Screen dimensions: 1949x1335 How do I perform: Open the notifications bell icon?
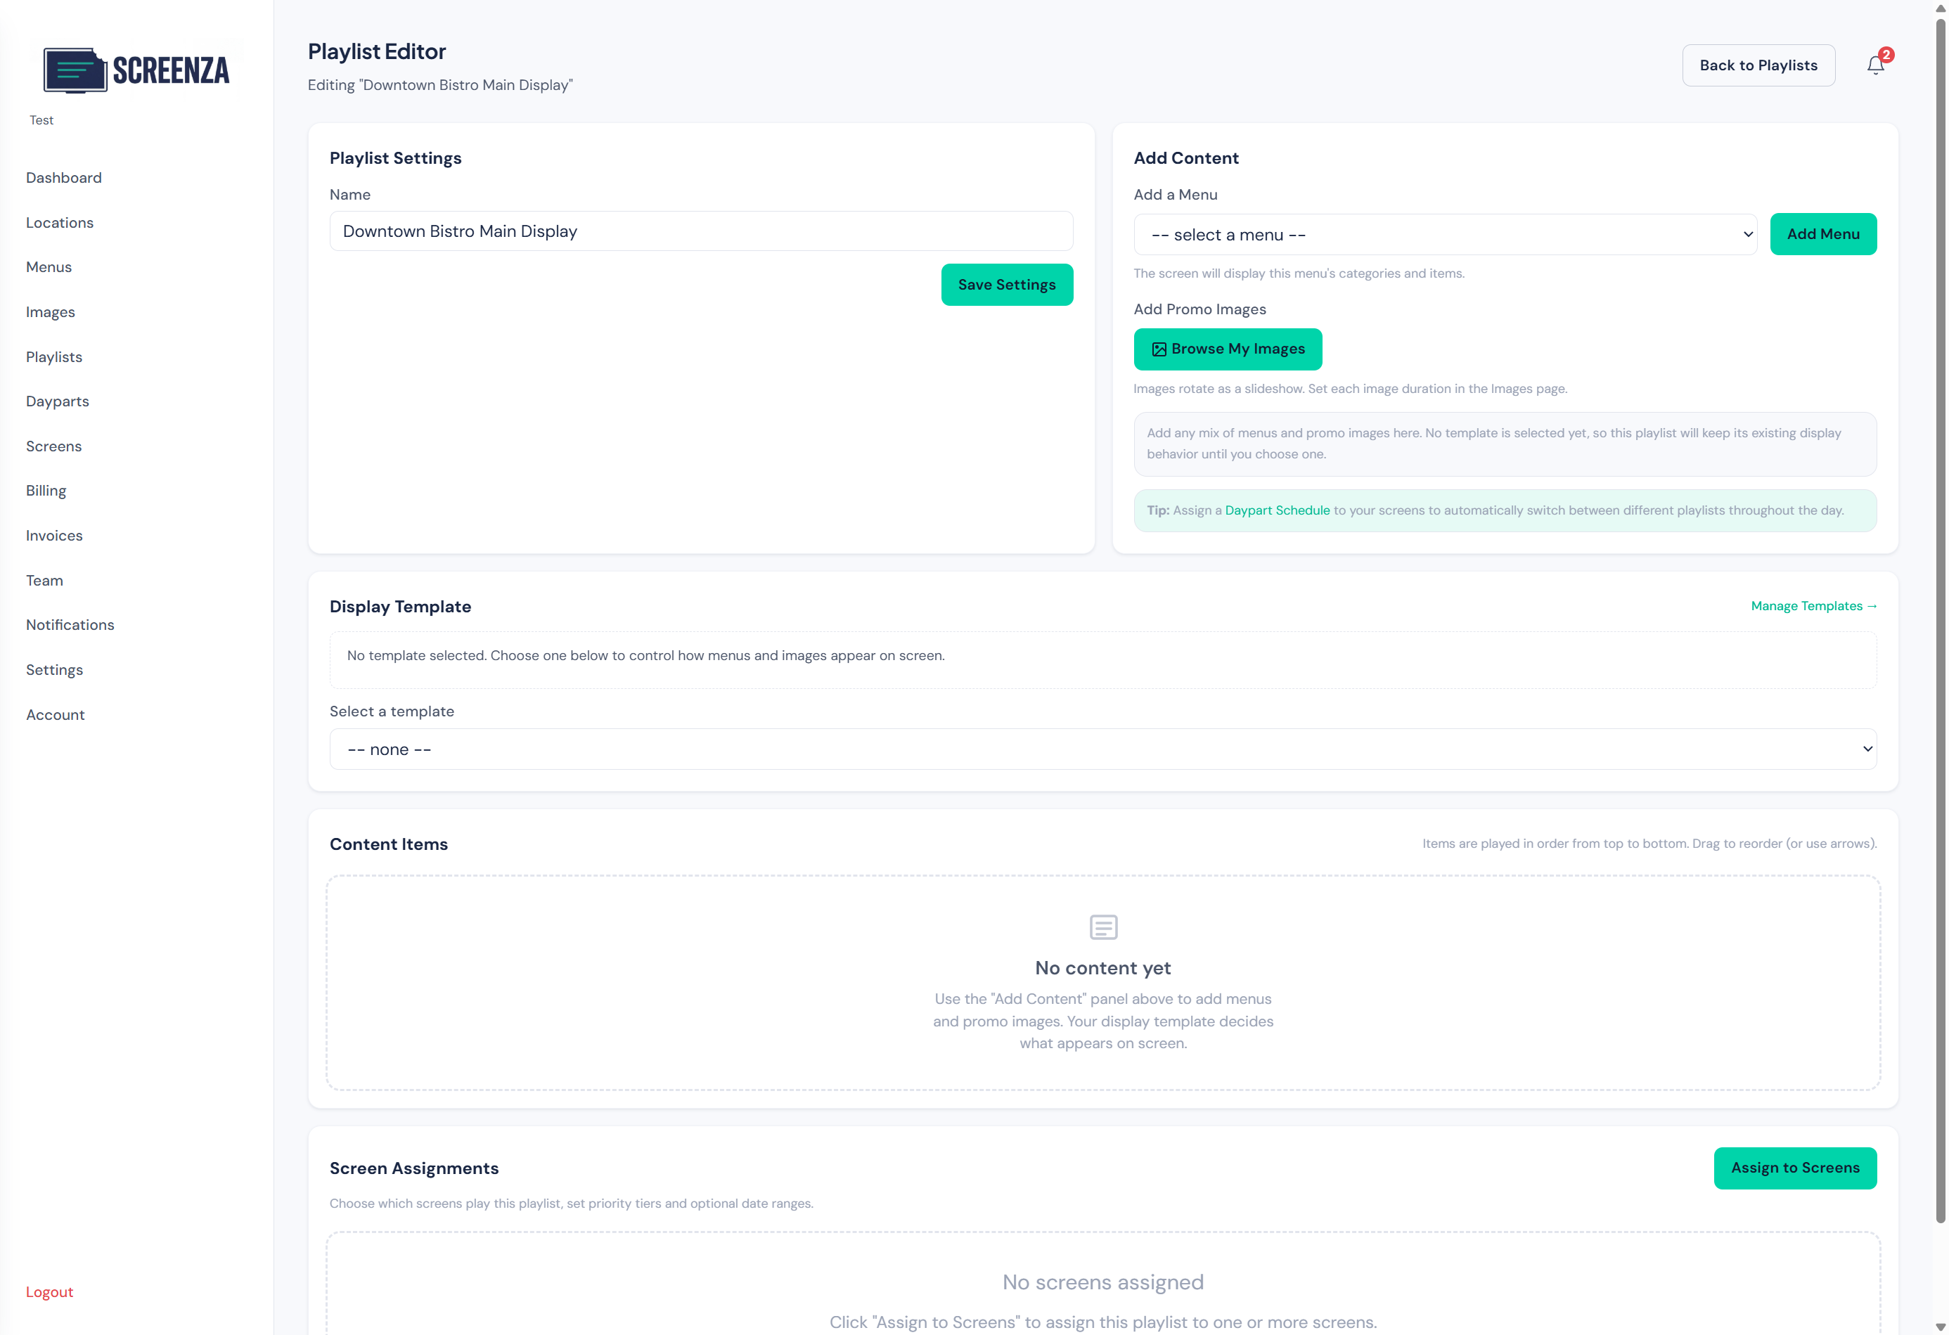1874,65
